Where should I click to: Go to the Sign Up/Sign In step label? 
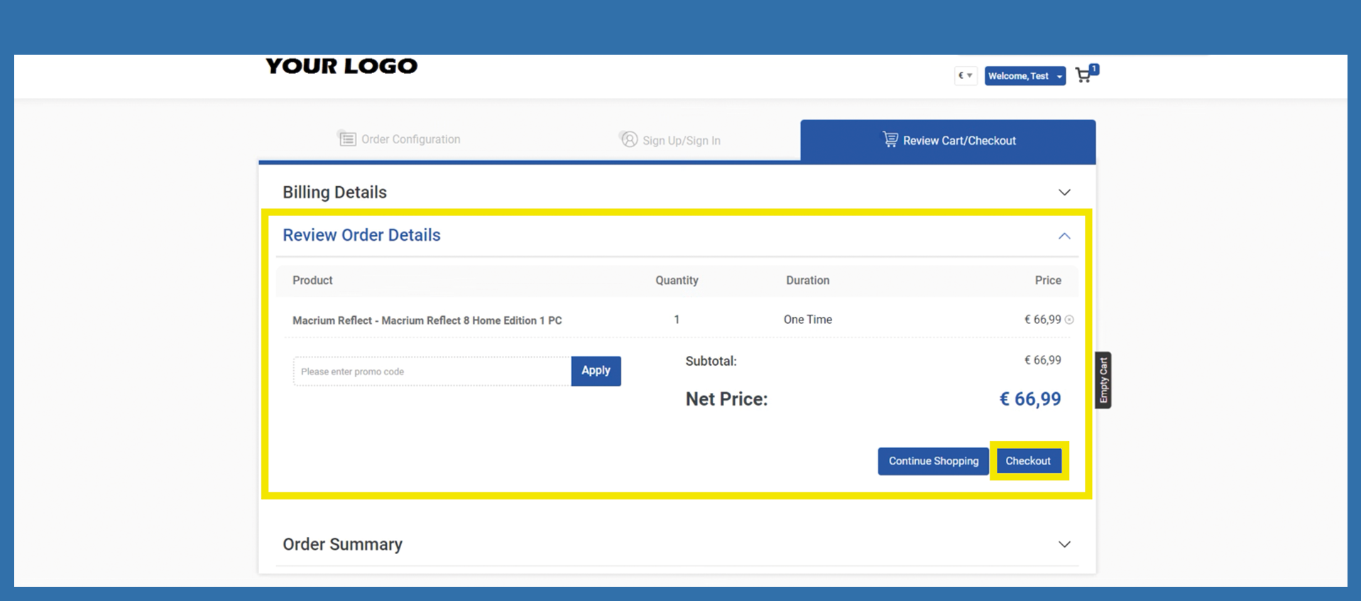tap(681, 141)
